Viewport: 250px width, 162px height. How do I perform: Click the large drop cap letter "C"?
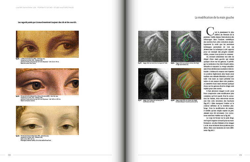210,31
